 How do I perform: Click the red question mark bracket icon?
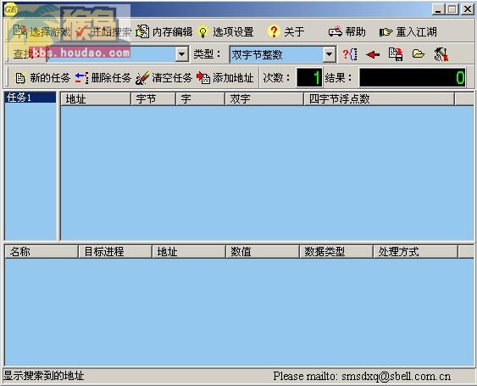click(x=350, y=54)
